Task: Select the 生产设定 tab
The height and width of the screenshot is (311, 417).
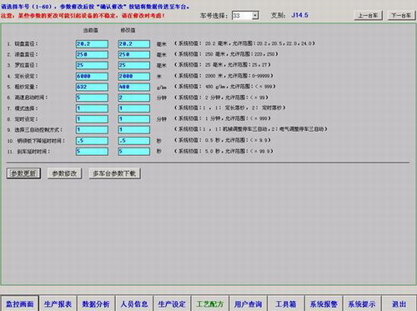Action: pyautogui.click(x=172, y=303)
